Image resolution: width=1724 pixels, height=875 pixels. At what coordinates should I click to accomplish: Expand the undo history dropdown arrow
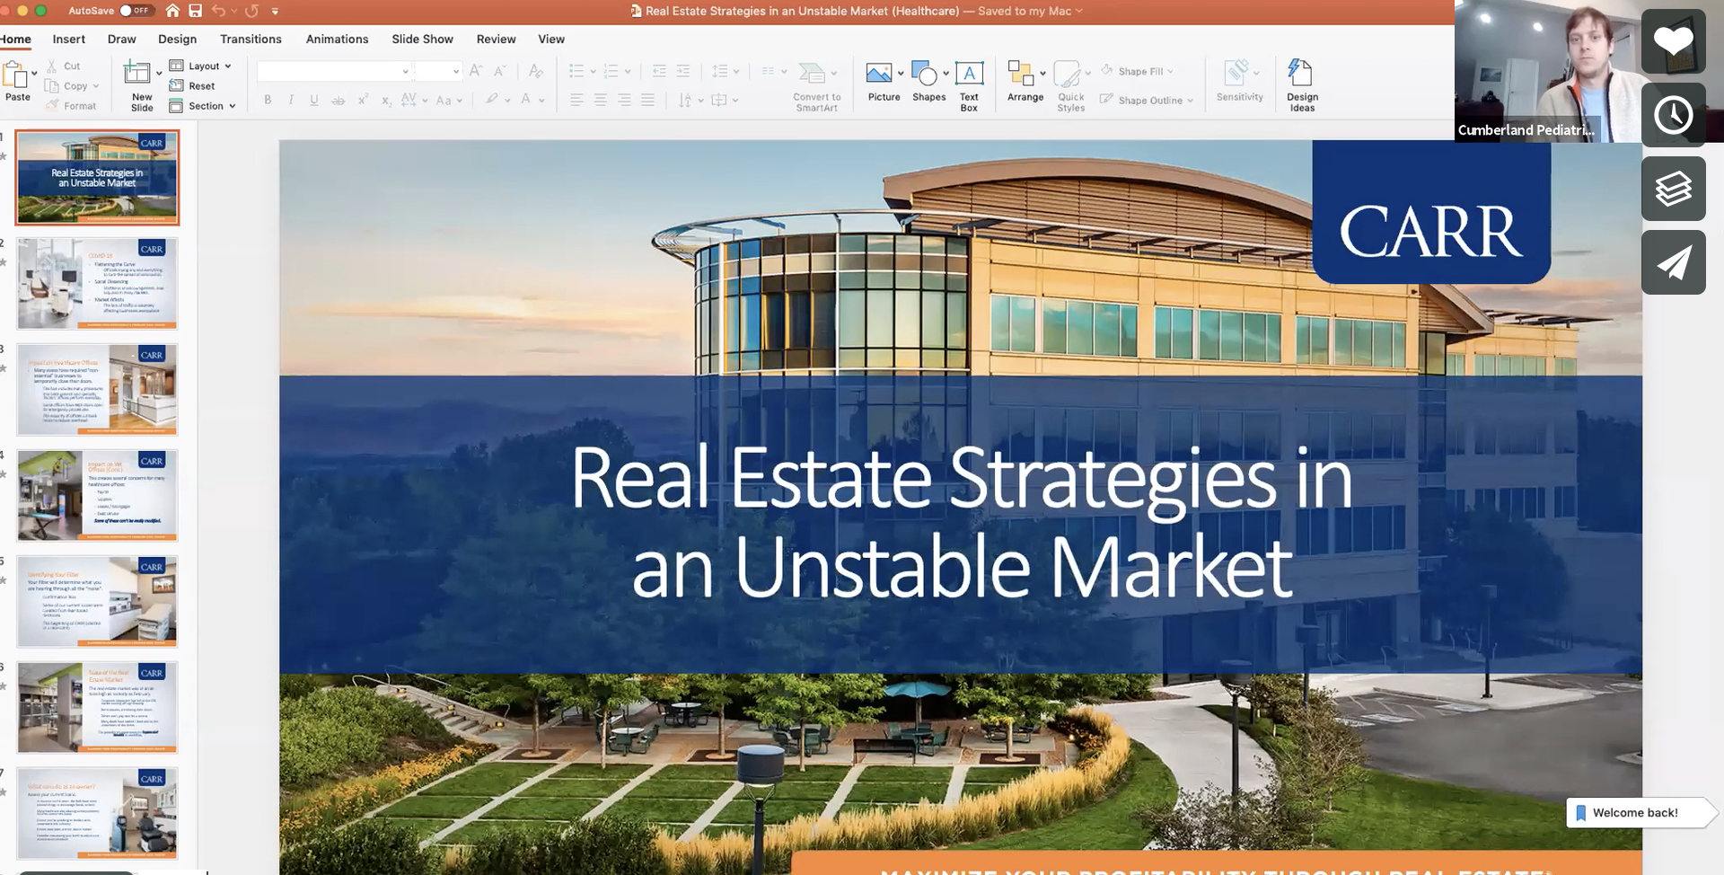[233, 12]
